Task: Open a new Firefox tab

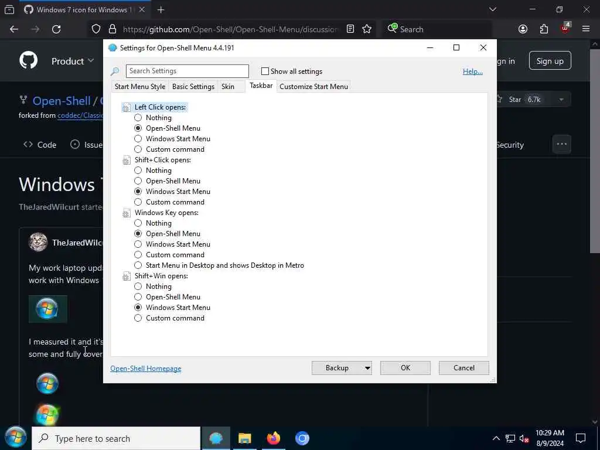Action: point(161,10)
